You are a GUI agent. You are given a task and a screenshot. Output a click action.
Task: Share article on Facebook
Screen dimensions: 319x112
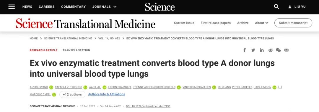click(245, 50)
